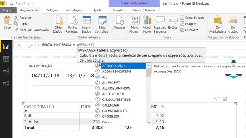Click the Save icon in title bar
This screenshot has width=246, height=138.
(x=12, y=3)
